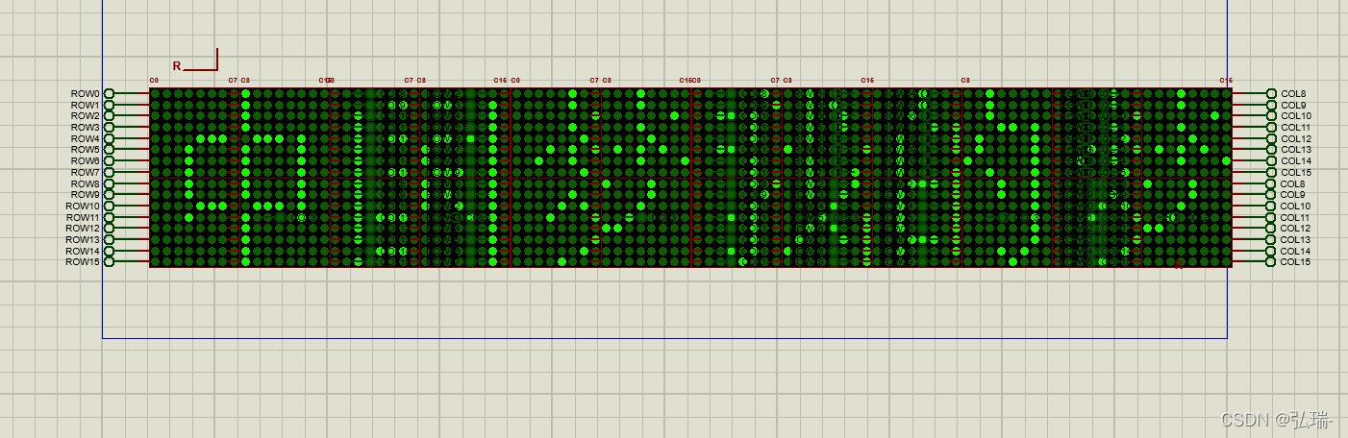The height and width of the screenshot is (438, 1348).
Task: Select the ROW15 terminal label
Action: 83,262
